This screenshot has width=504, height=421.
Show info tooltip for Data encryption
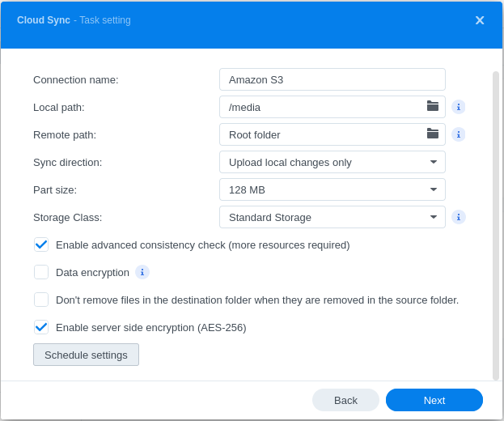[x=142, y=272]
